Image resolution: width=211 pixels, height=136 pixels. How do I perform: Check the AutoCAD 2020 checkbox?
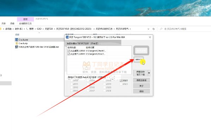point(104,87)
